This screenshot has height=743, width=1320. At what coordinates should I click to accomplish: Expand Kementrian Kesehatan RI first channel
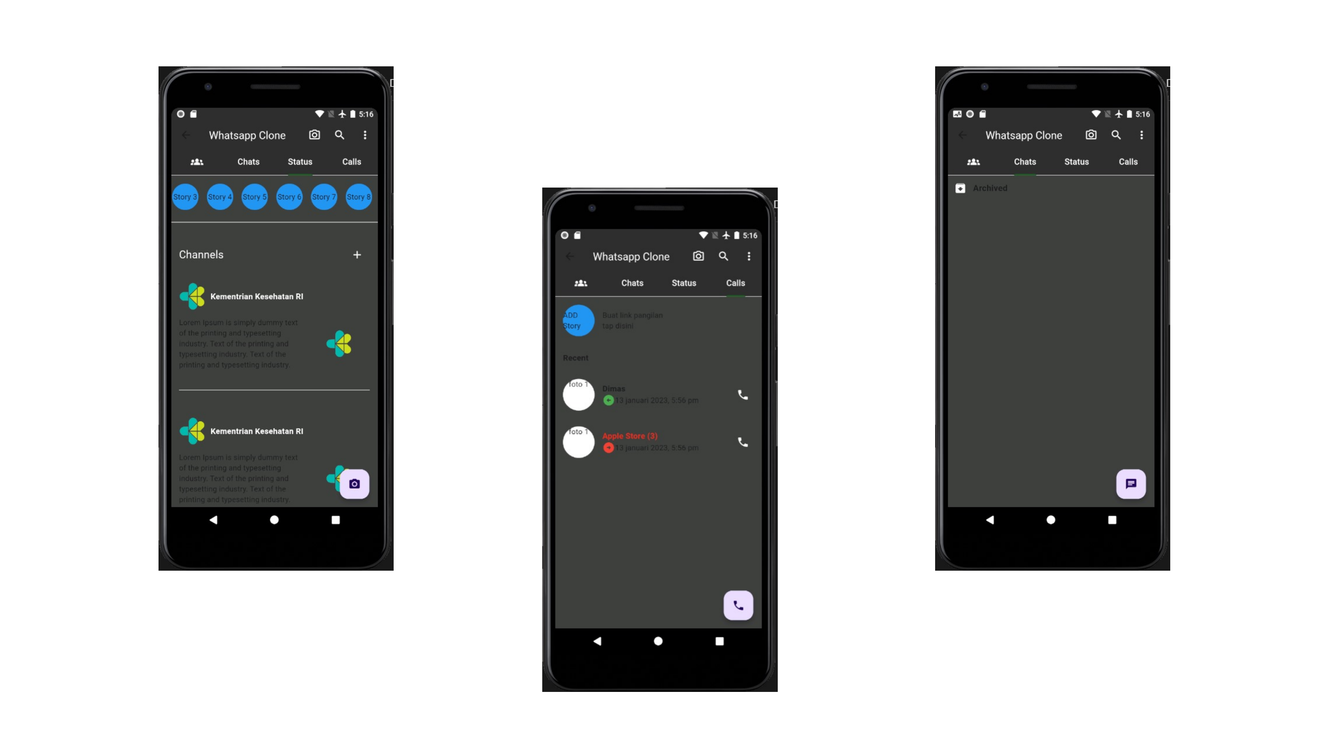tap(256, 297)
